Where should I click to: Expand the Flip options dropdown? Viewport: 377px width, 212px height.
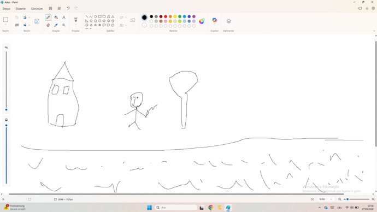30,25
